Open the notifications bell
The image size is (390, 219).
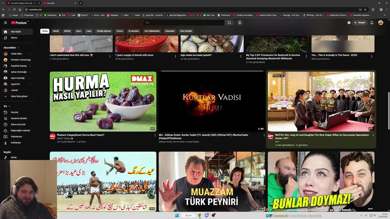tap(372, 23)
